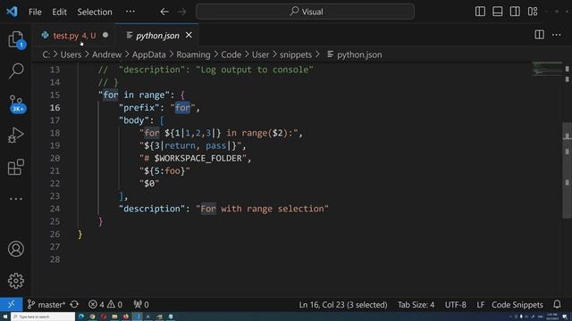Click the snippets breadcrumb segment
This screenshot has width=572, height=321.
296,54
